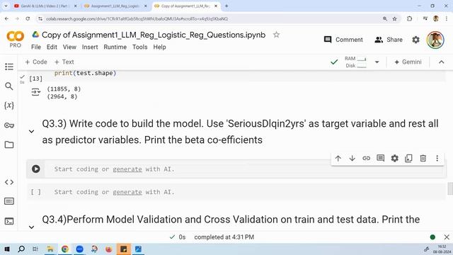Click the Comment button

[343, 40]
